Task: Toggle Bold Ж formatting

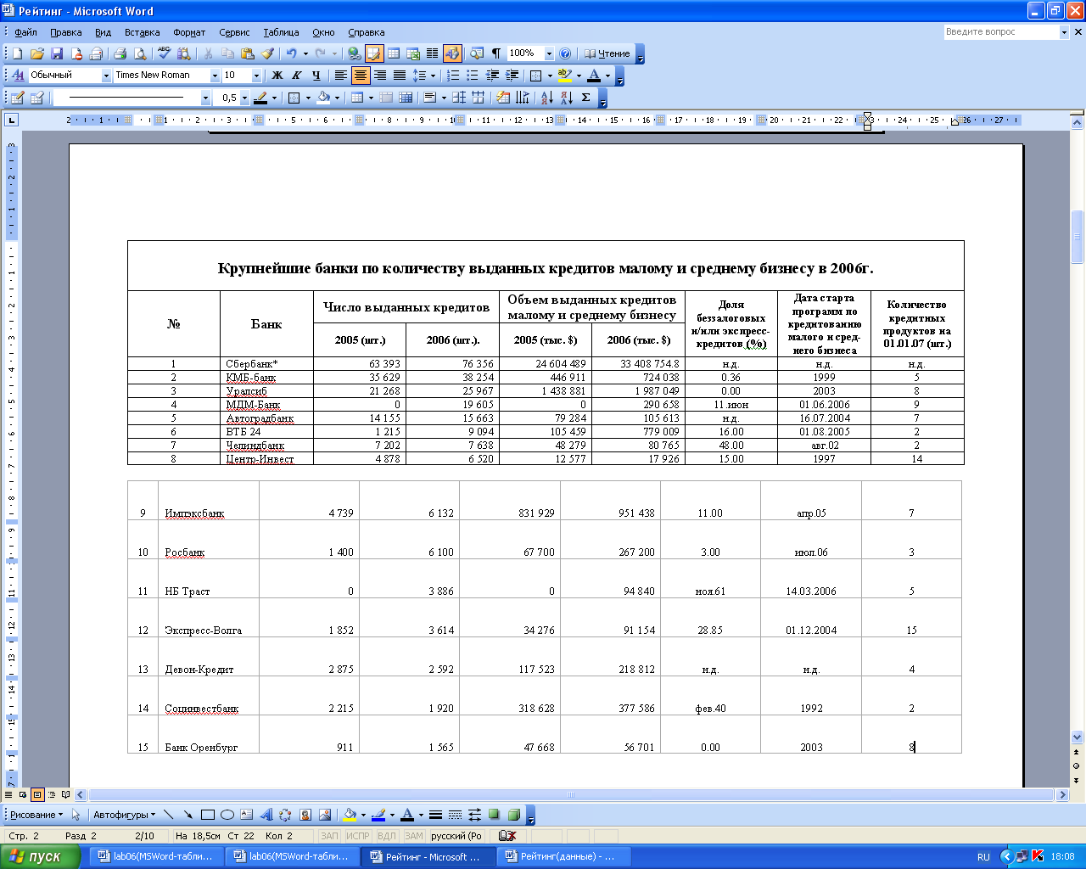Action: (277, 76)
